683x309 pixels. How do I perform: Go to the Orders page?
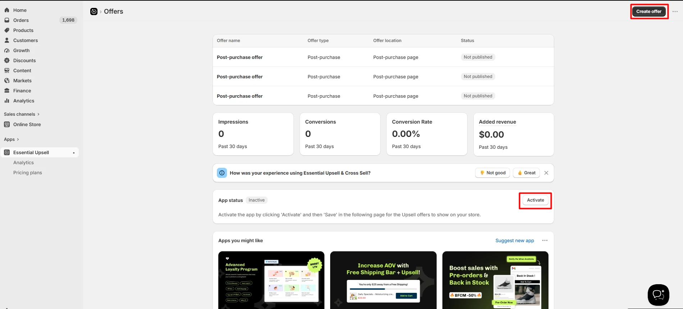21,20
